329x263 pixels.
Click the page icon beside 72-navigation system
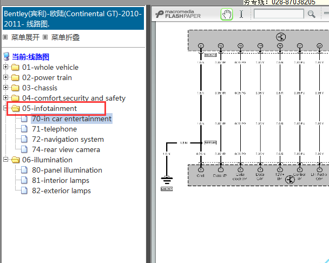pyautogui.click(x=24, y=139)
